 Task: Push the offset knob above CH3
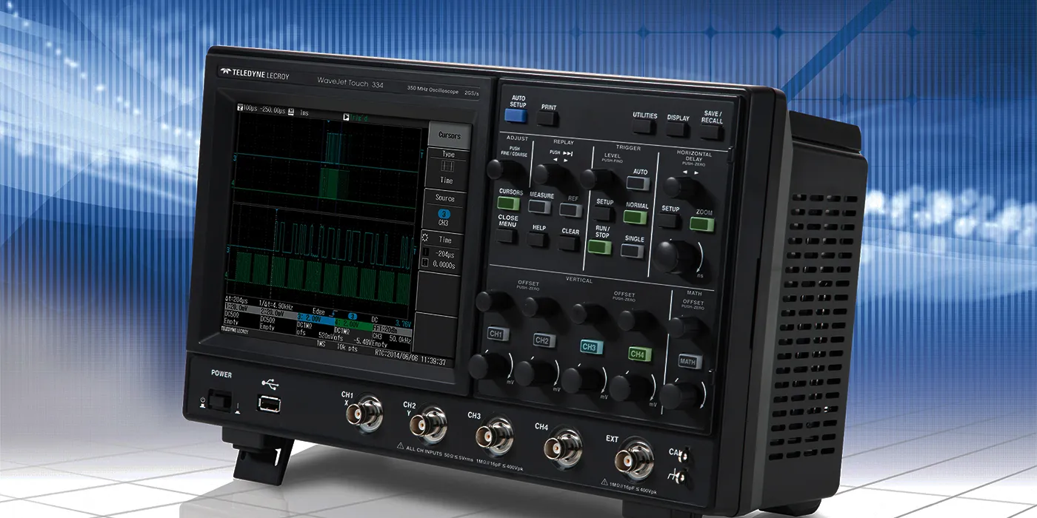point(587,314)
